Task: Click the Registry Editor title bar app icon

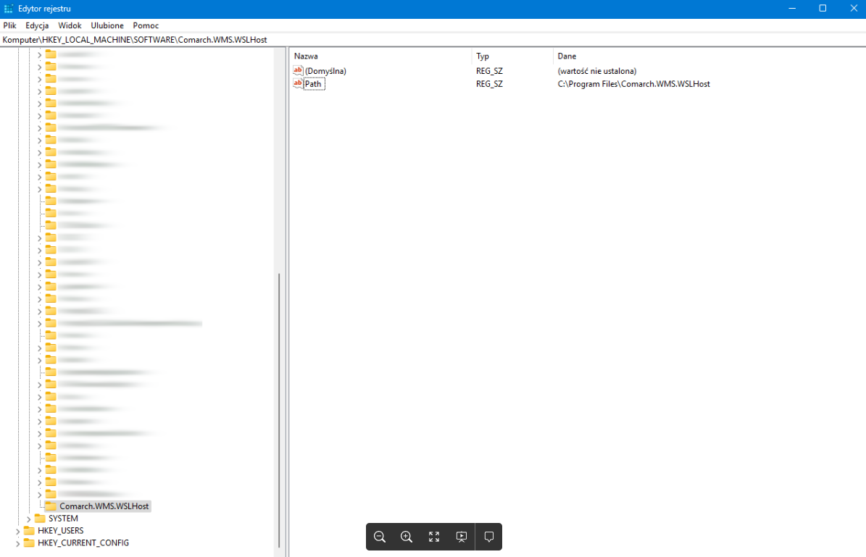Action: (x=8, y=9)
